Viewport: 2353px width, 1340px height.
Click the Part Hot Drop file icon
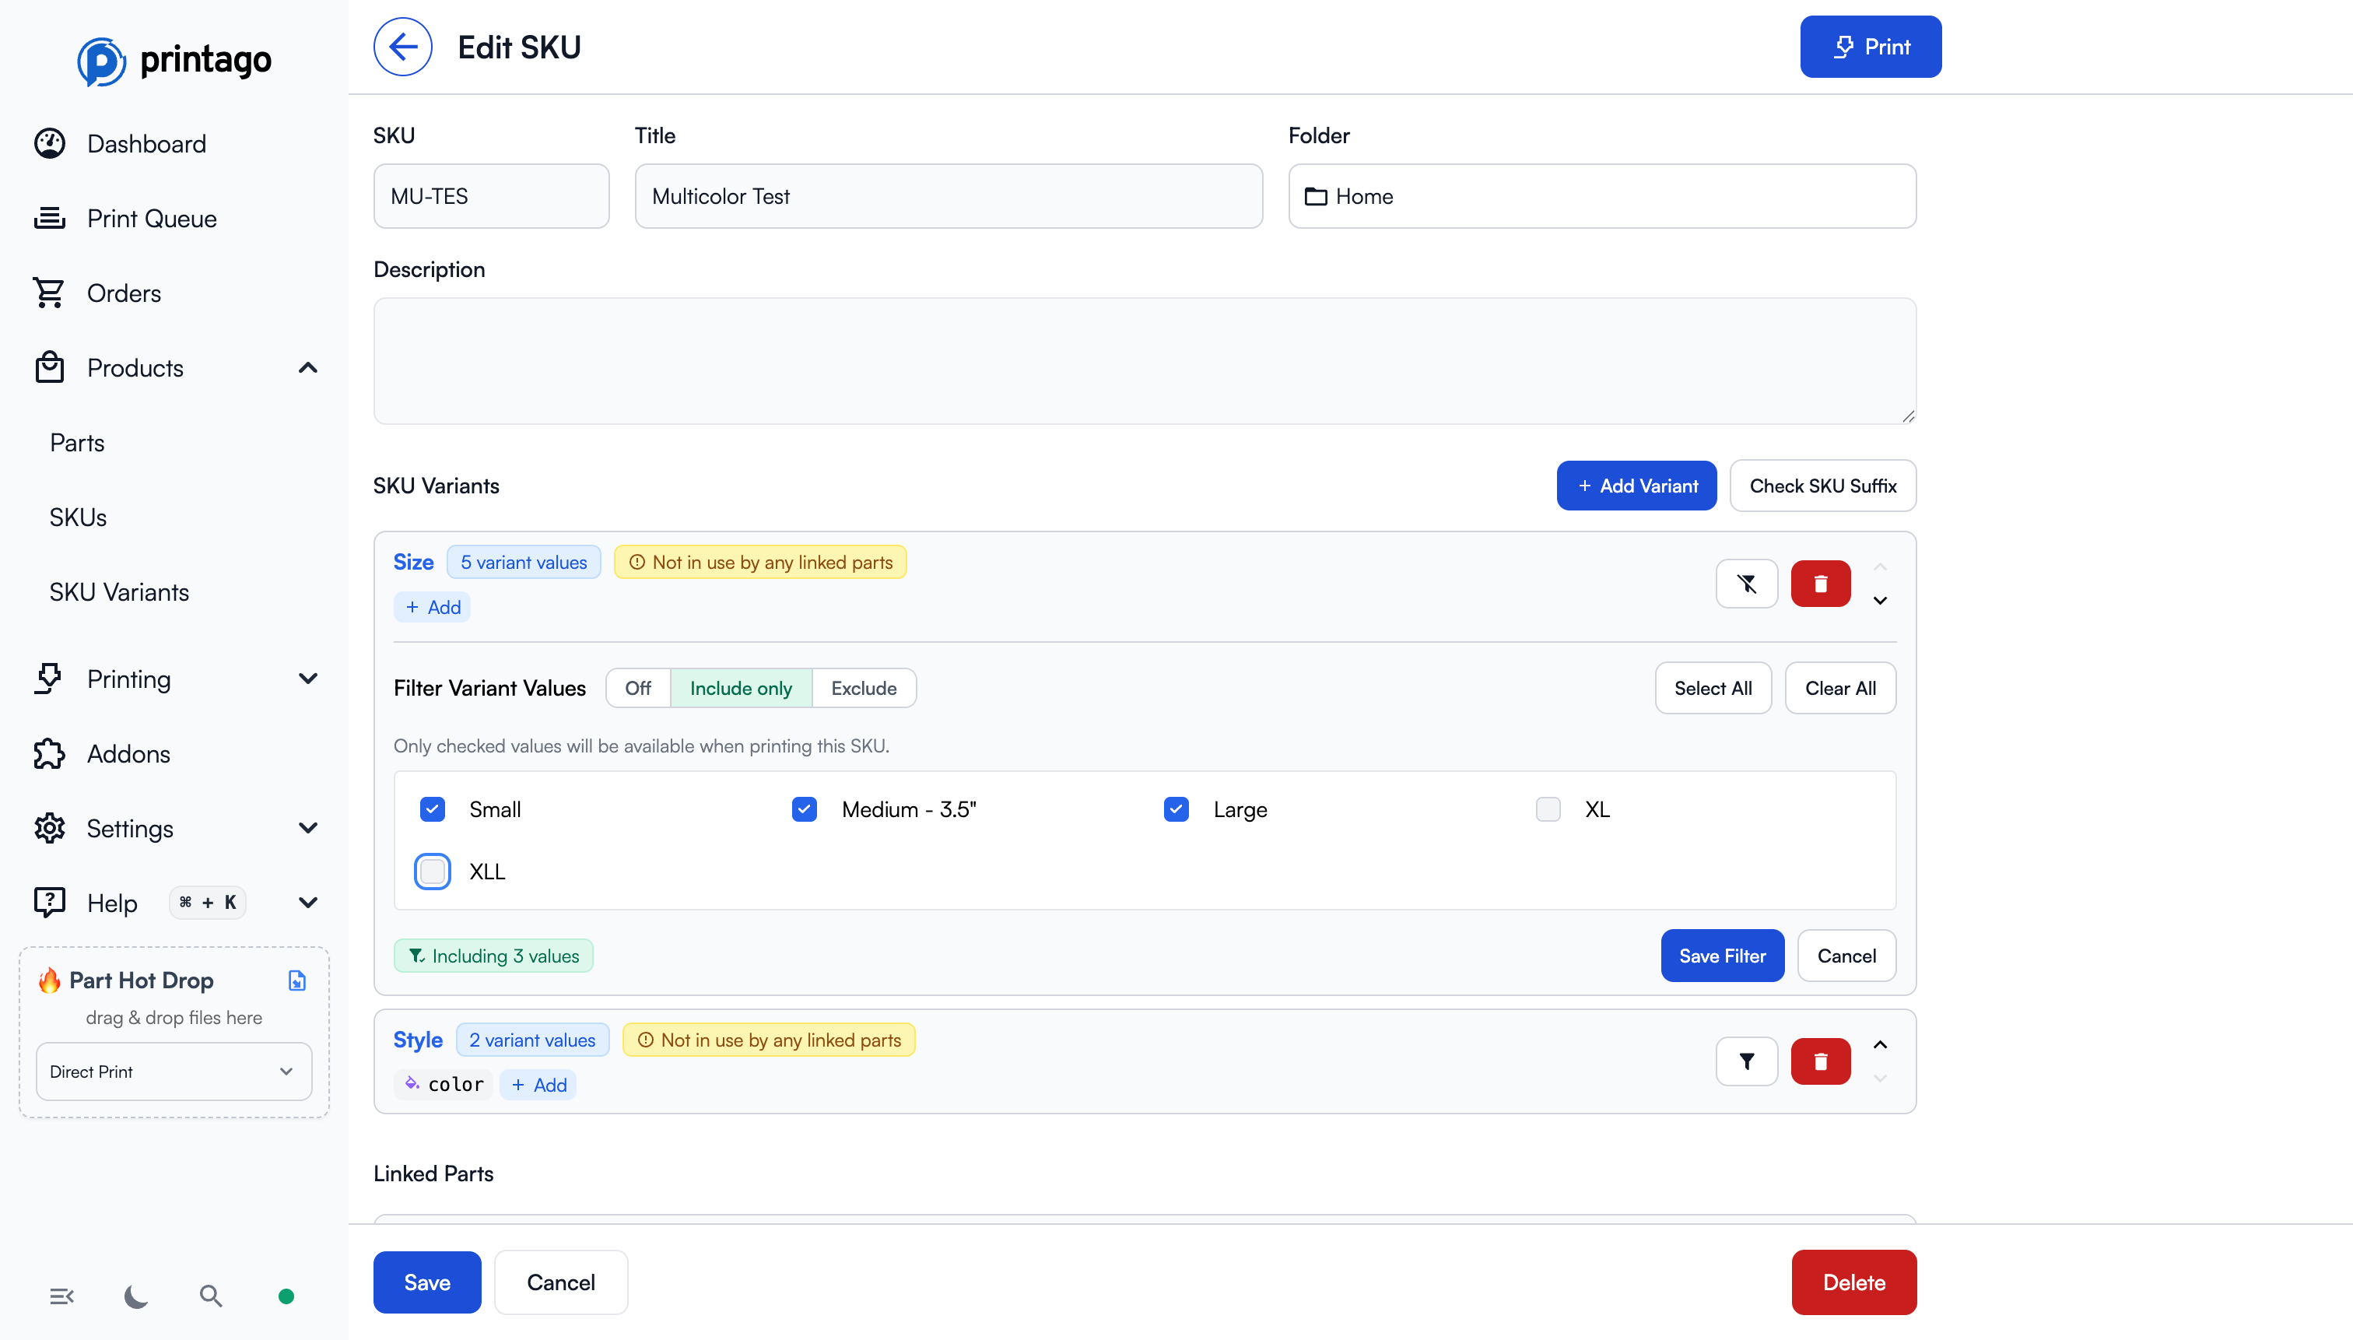tap(296, 980)
